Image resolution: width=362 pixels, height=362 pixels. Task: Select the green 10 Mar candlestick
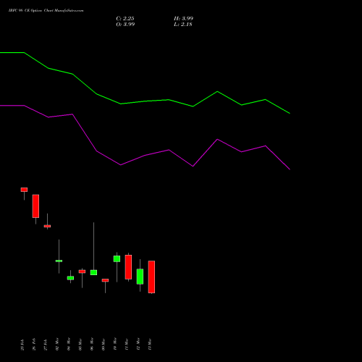pyautogui.click(x=117, y=258)
